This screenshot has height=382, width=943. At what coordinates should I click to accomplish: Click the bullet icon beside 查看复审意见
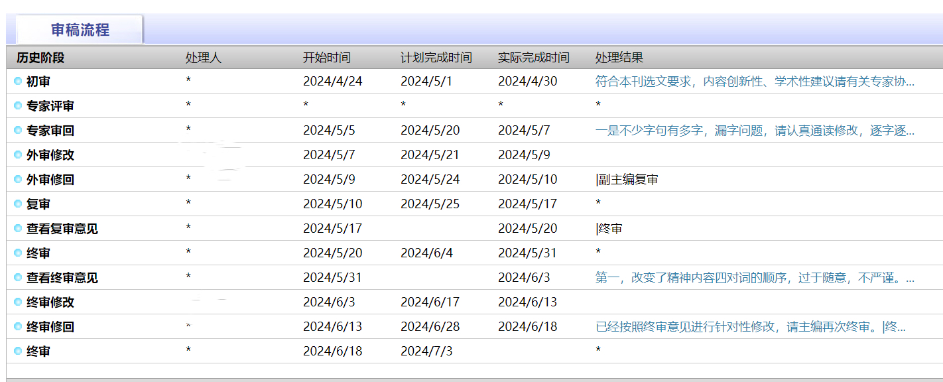tap(18, 229)
